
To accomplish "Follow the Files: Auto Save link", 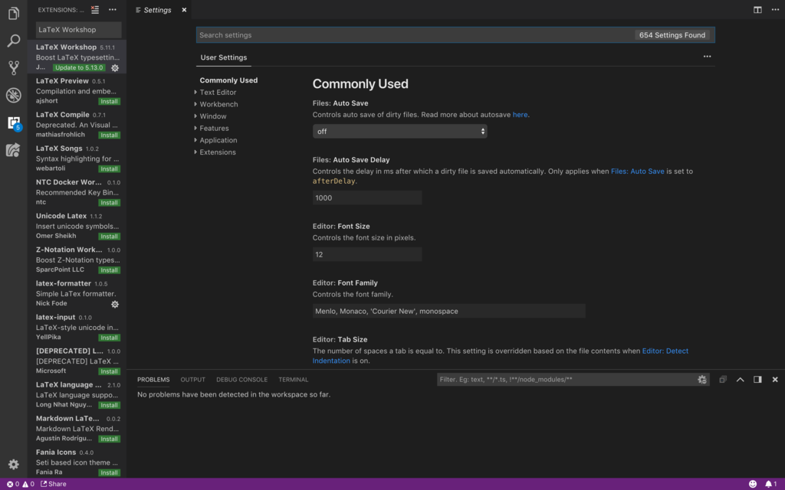I will pos(637,171).
